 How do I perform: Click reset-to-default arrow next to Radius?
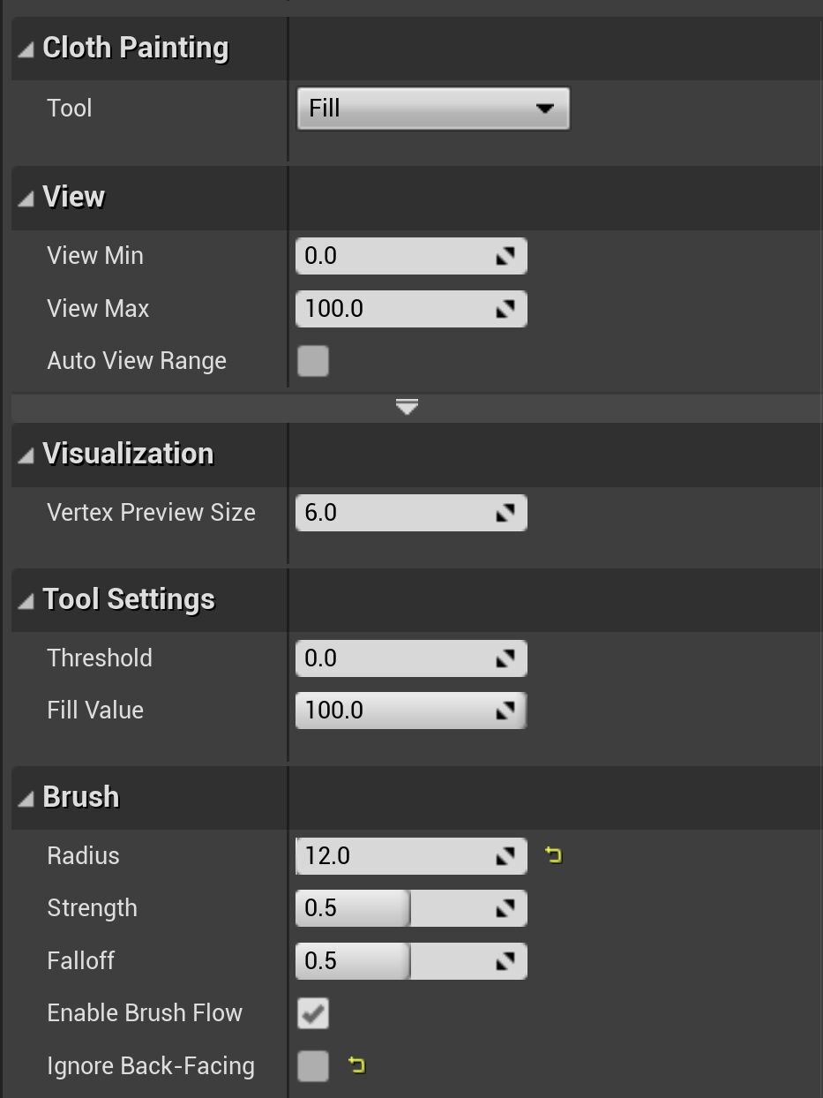pyautogui.click(x=553, y=855)
